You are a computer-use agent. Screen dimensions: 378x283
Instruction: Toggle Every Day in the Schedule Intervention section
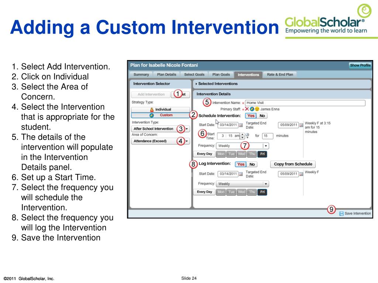(x=205, y=154)
